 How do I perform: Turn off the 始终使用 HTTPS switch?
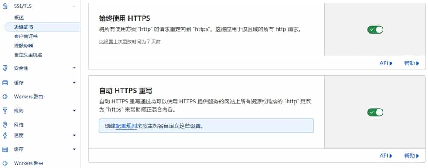point(375,30)
